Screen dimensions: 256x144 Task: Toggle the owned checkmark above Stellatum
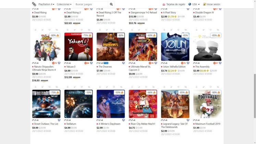tap(75, 87)
